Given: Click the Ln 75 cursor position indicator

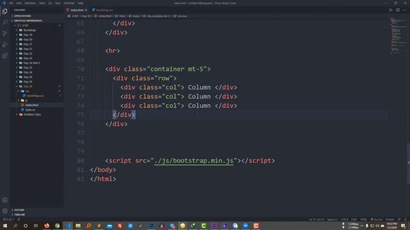Looking at the screenshot, I should pos(316,219).
